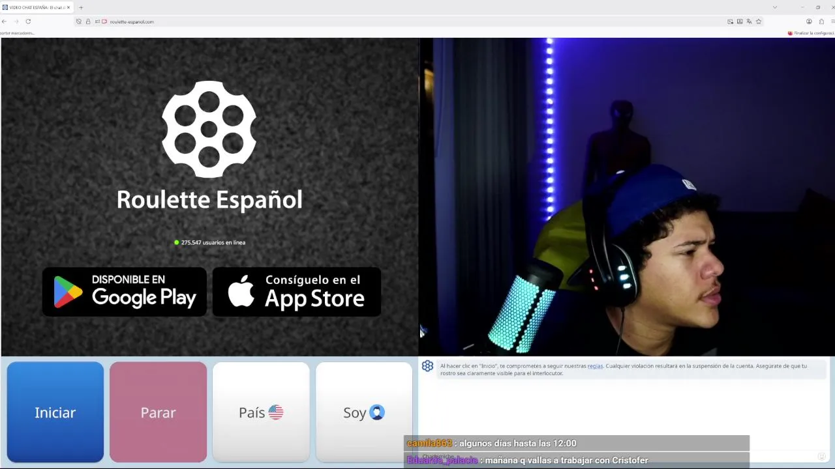The image size is (835, 469).
Task: Open a new browser tab with plus button
Action: [81, 7]
